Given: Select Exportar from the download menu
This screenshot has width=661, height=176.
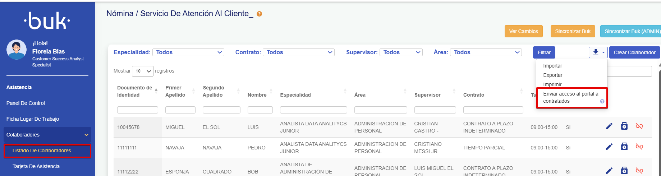Looking at the screenshot, I should pos(552,75).
